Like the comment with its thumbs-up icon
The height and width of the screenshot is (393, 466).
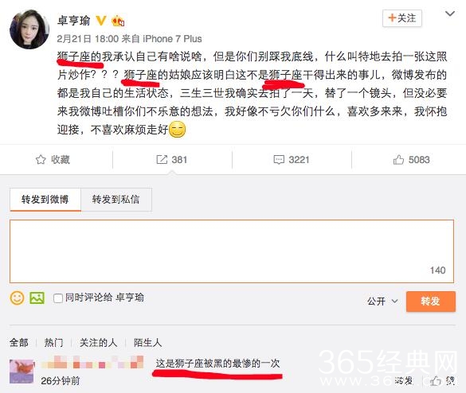(x=436, y=381)
